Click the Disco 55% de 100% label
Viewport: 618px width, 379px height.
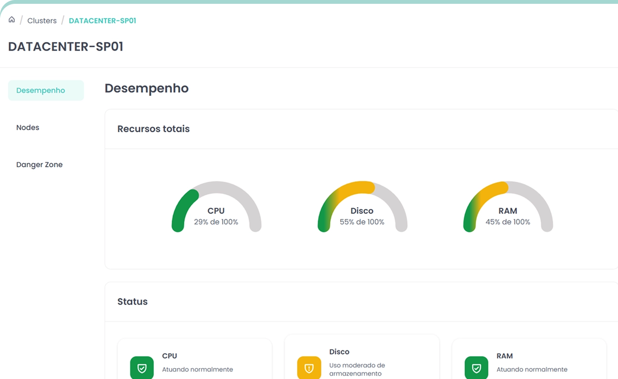click(362, 222)
